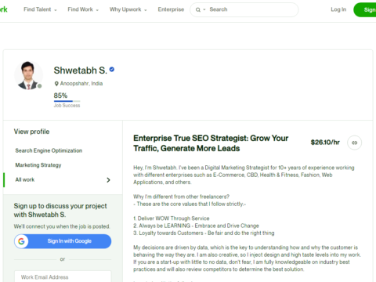Click the Job Success label
The image size is (376, 282).
pos(67,106)
